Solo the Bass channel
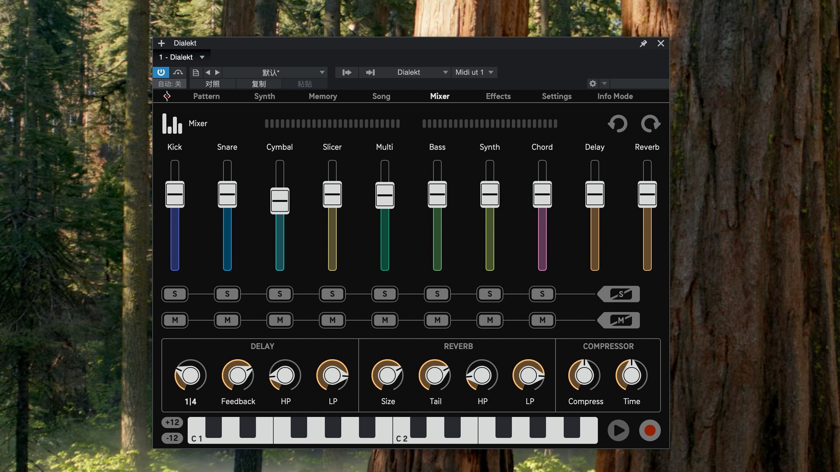Viewport: 840px width, 472px height. pos(437,294)
